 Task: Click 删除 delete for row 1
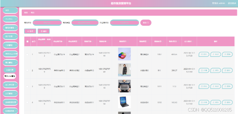[x=227, y=54]
